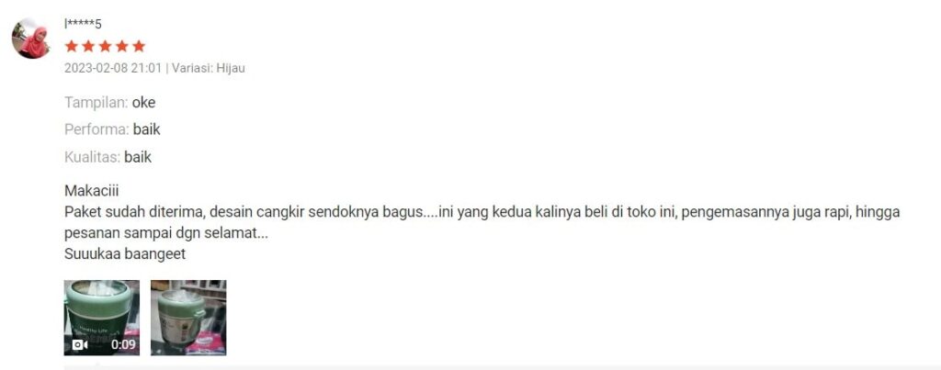Click the 0:09 video duration label
The width and height of the screenshot is (941, 370).
click(x=124, y=345)
